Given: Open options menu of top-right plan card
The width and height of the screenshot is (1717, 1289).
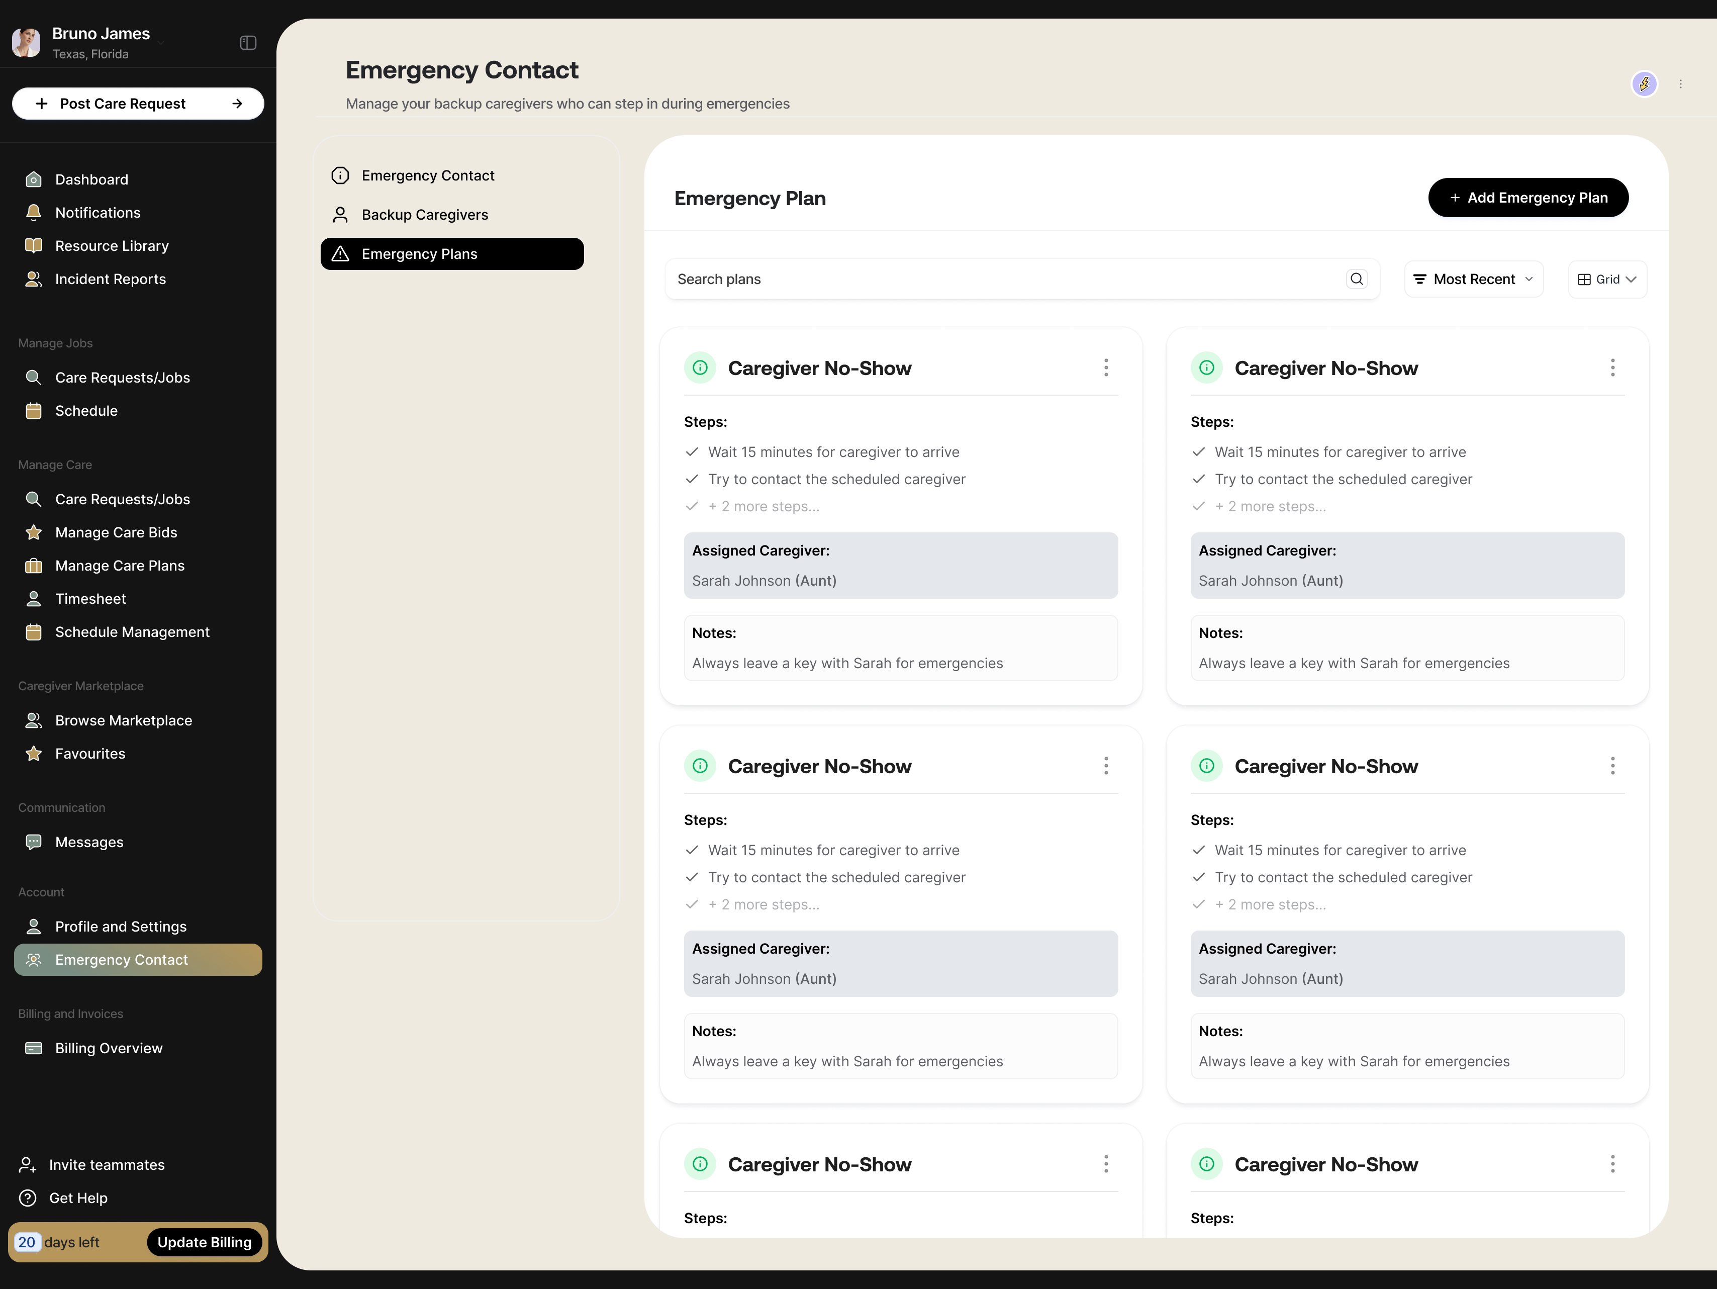Looking at the screenshot, I should (x=1612, y=368).
